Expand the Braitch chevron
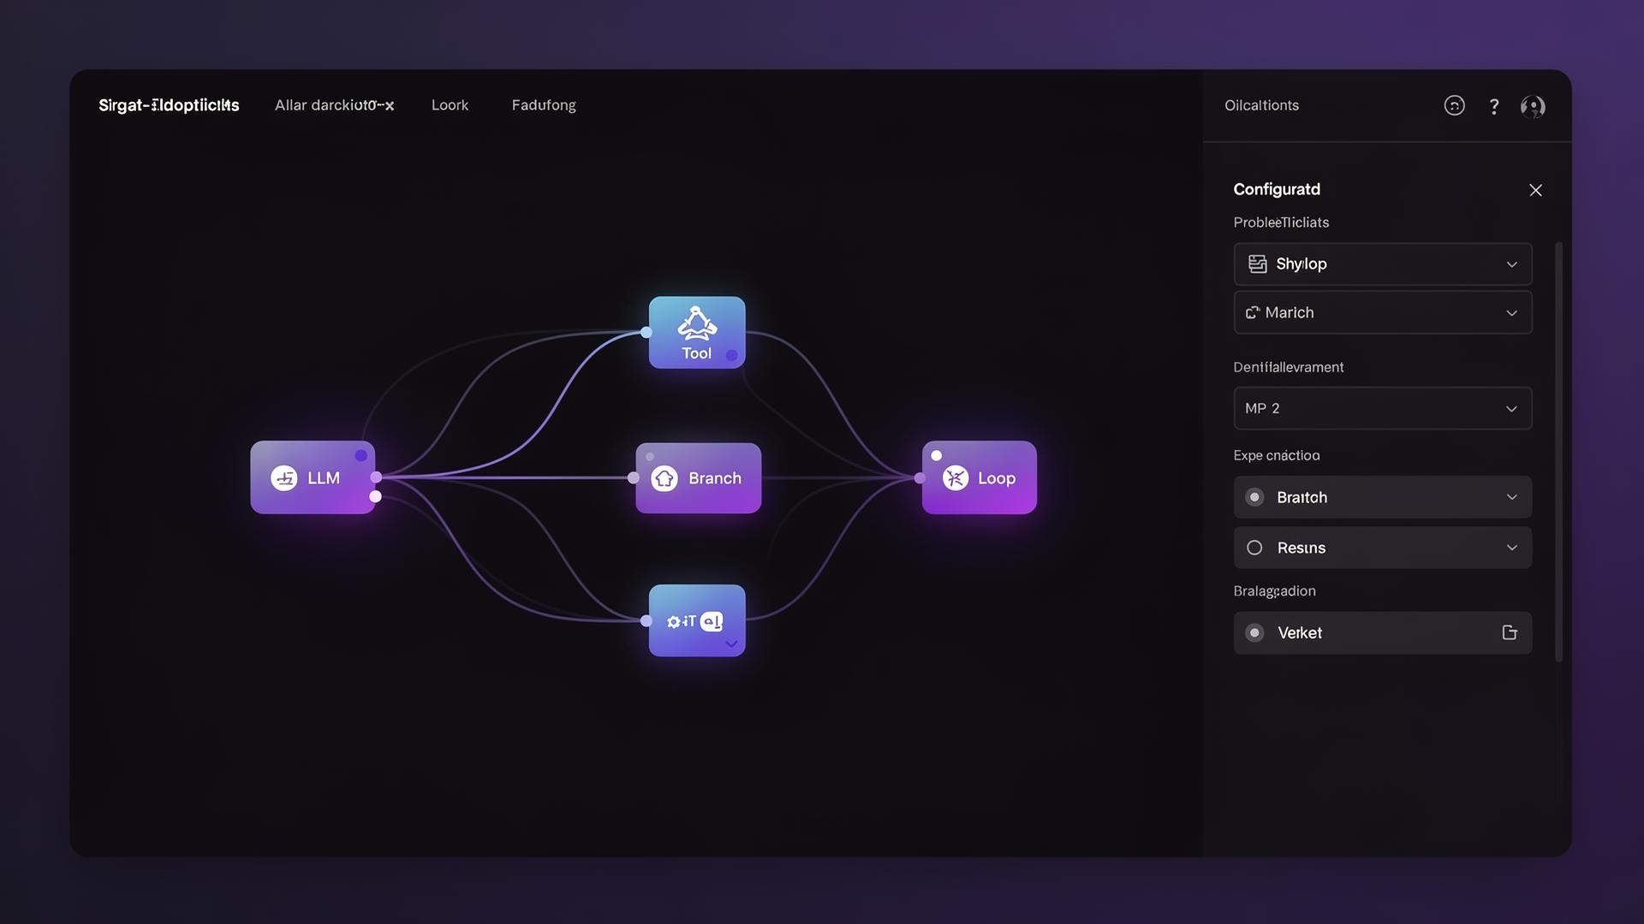1644x924 pixels. pyautogui.click(x=1512, y=497)
